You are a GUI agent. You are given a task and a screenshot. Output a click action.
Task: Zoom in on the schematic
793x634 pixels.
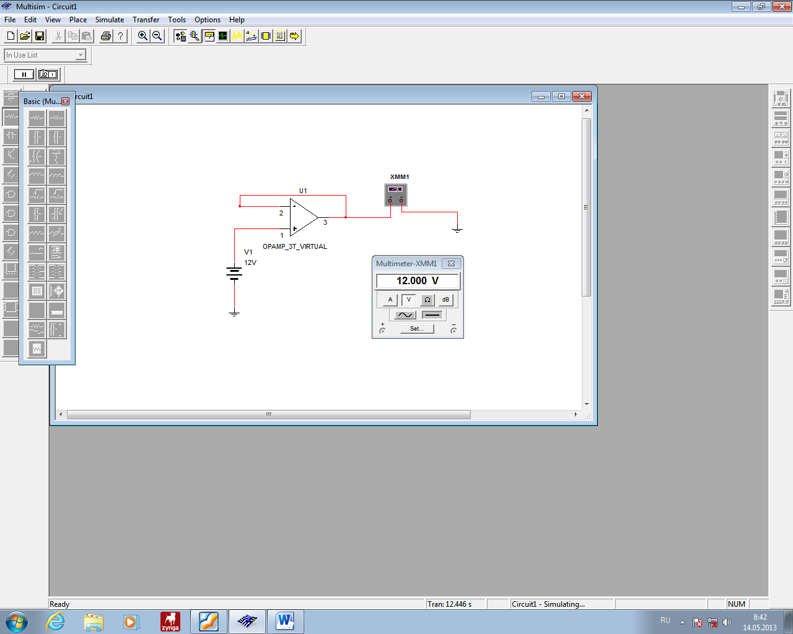tap(142, 36)
